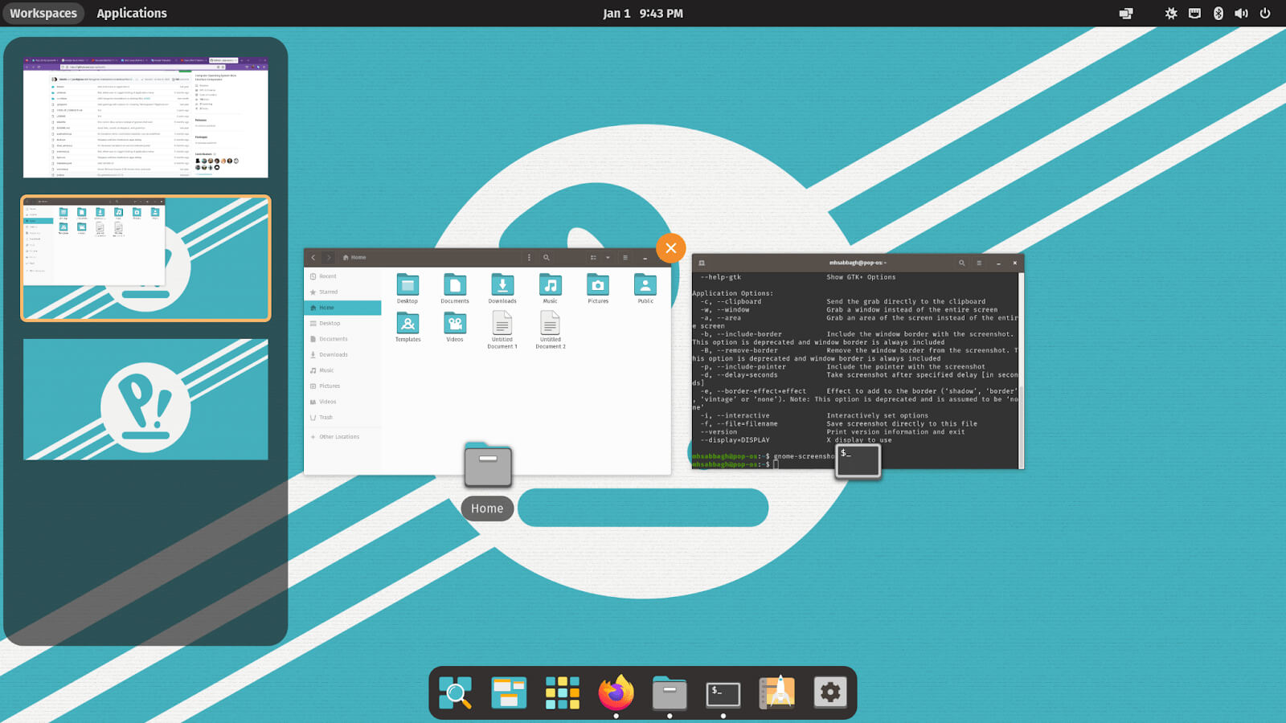Screen dimensions: 1286x723
Task: Click the back arrow in Files header
Action: 313,258
